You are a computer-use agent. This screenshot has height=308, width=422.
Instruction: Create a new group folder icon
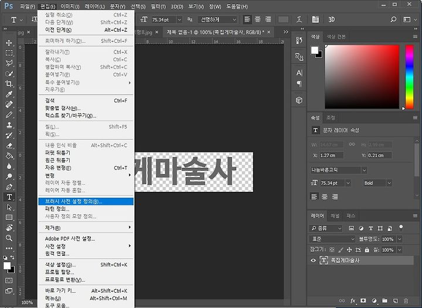click(x=385, y=301)
